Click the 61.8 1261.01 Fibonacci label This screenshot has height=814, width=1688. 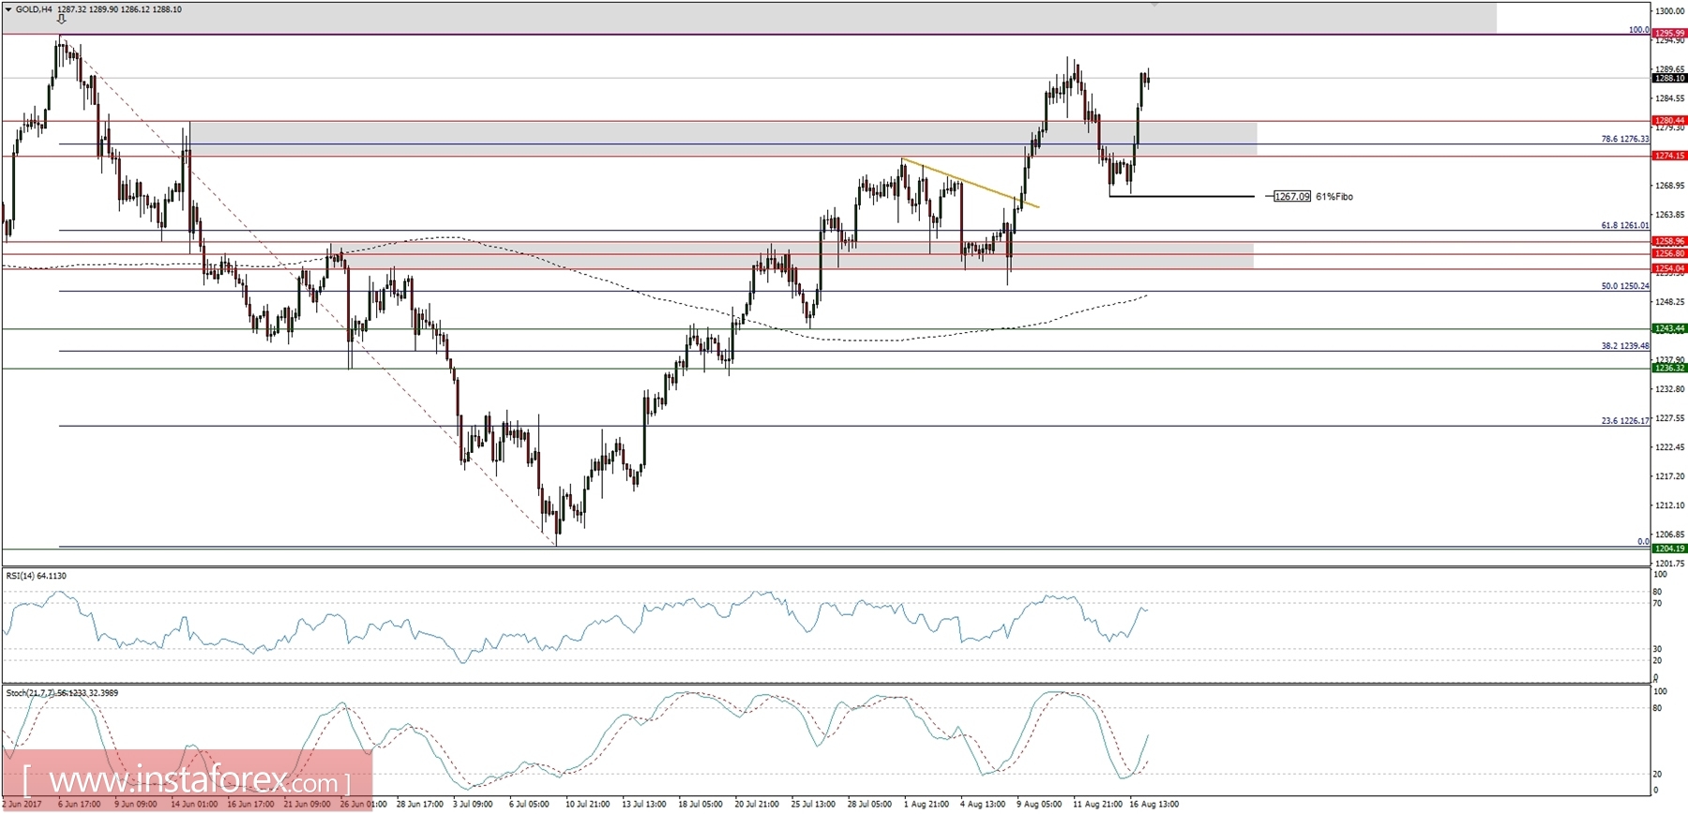click(1624, 226)
